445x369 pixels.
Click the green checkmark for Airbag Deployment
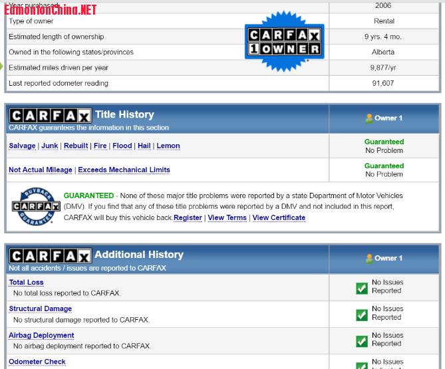click(x=361, y=341)
